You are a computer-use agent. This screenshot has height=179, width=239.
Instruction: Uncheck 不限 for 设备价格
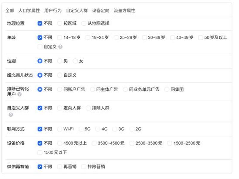tap(40, 143)
